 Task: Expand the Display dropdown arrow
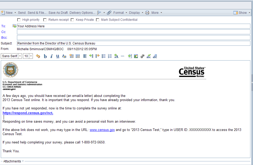(142, 12)
